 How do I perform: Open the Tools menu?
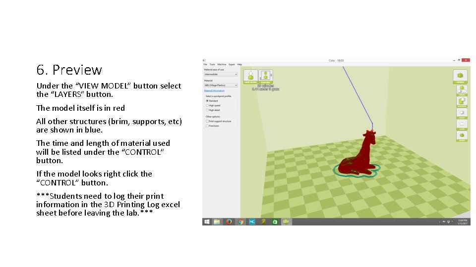coord(212,64)
